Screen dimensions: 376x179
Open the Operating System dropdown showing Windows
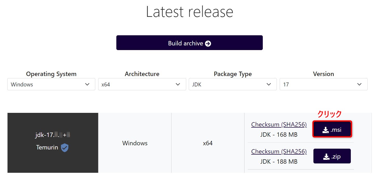51,84
